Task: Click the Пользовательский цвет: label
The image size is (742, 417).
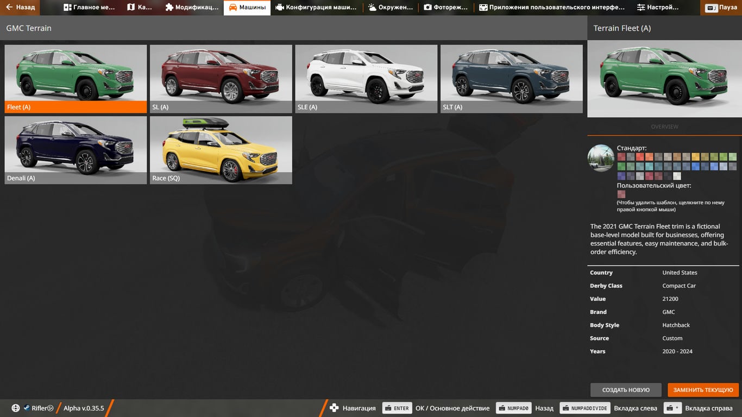Action: click(654, 186)
